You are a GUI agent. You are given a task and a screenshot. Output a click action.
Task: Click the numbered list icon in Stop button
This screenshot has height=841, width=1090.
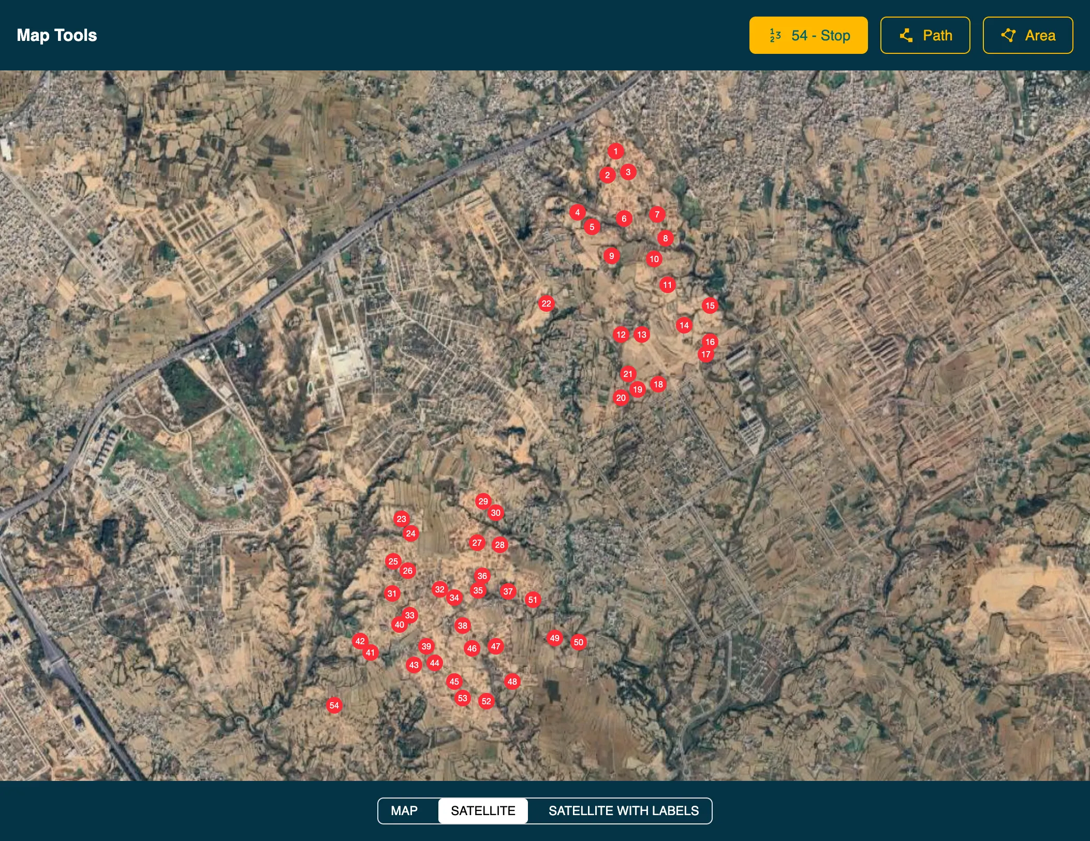(x=775, y=35)
